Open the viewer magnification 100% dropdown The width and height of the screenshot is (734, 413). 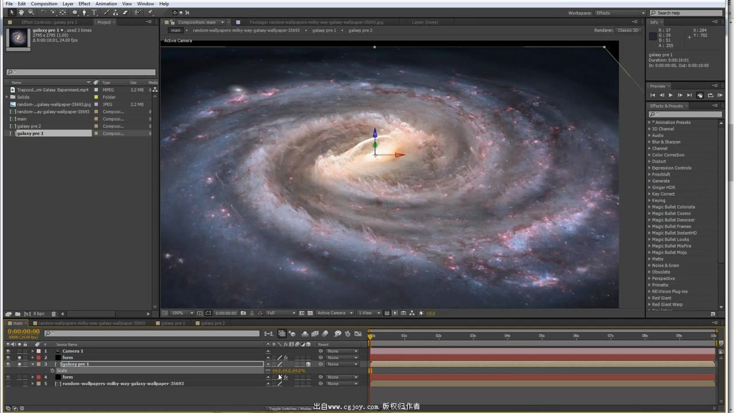click(x=182, y=313)
